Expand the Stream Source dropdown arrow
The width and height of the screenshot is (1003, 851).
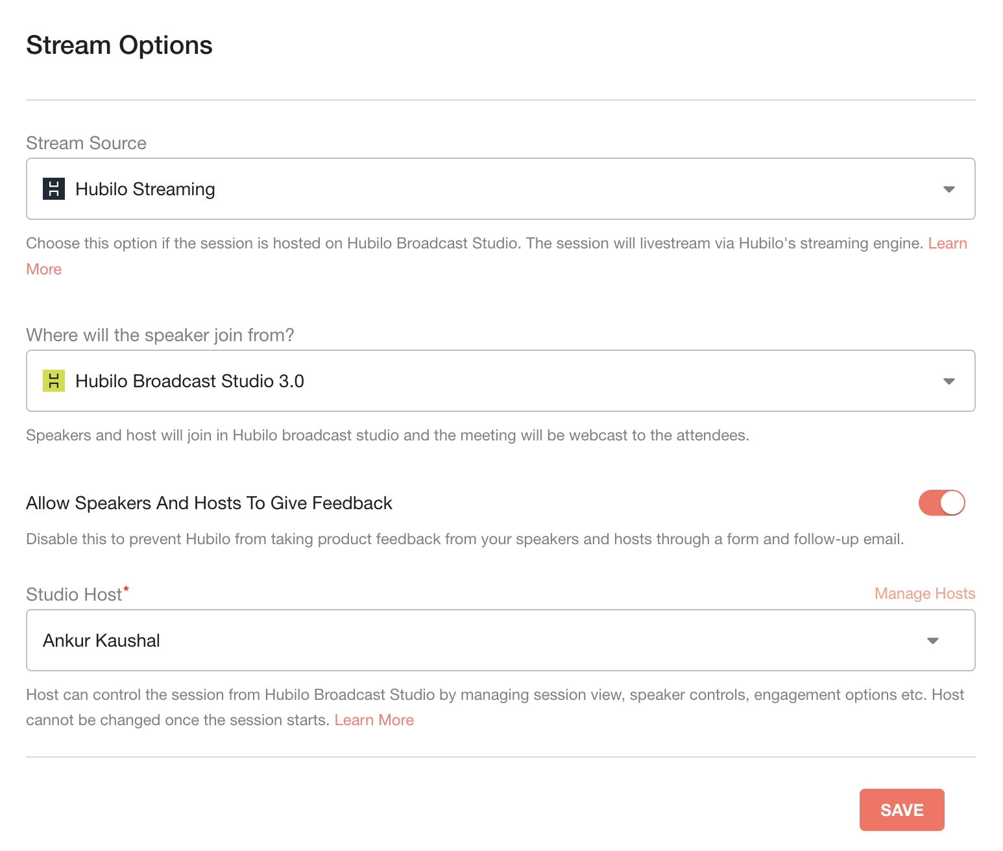tap(949, 189)
